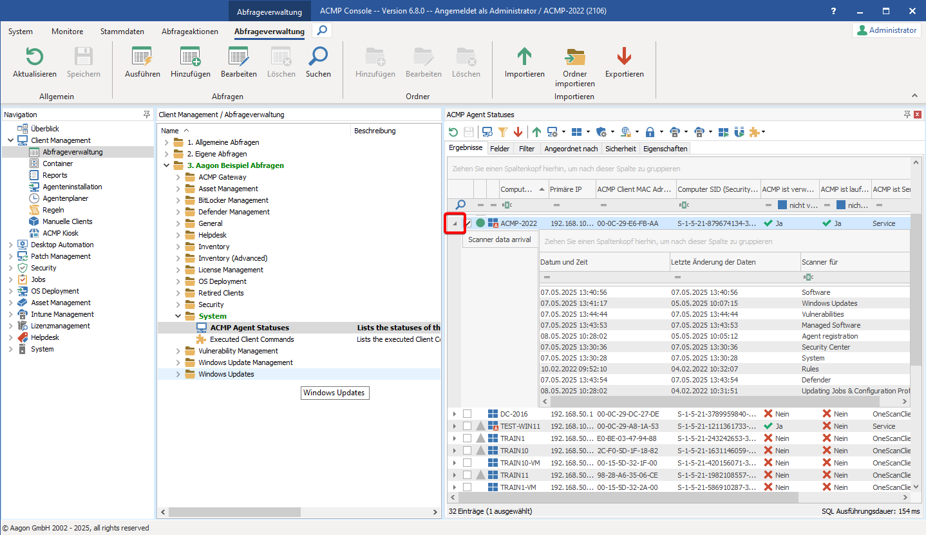
Task: Open the Stammdaten menu tab
Action: pos(122,32)
